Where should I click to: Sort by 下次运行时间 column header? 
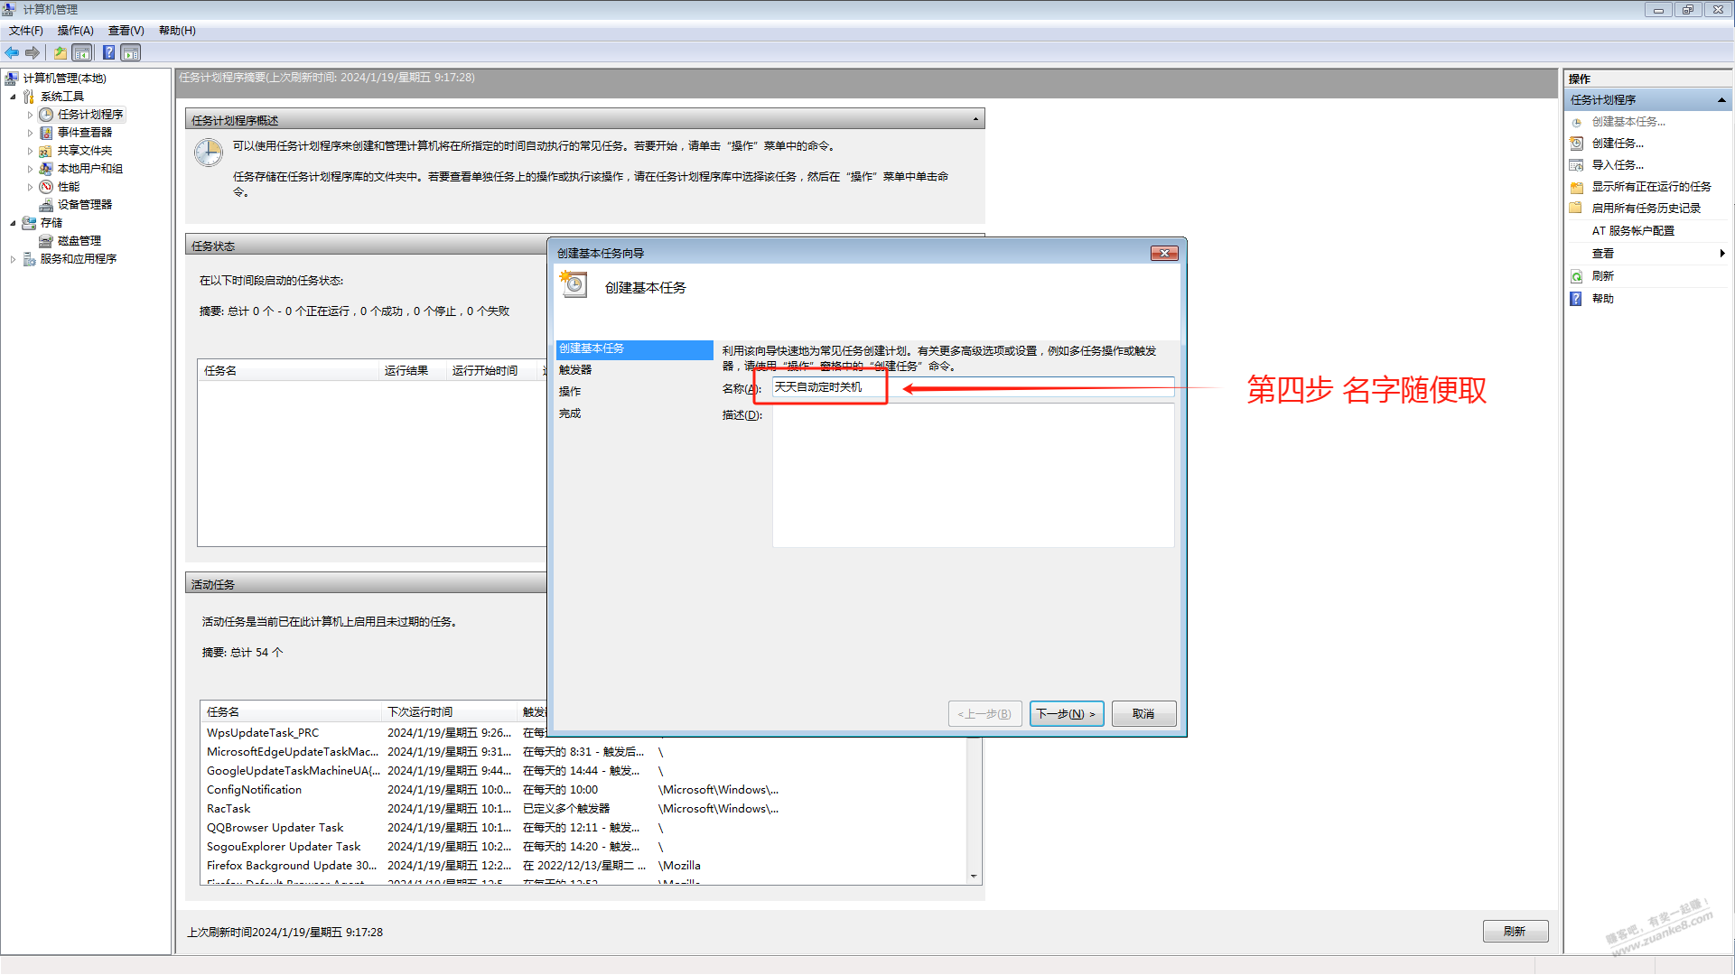tap(449, 712)
